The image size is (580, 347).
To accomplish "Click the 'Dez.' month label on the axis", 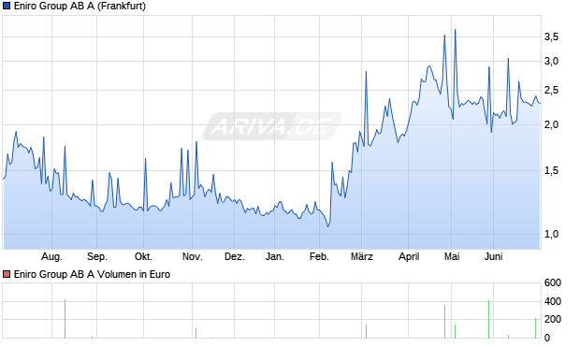I will tap(235, 256).
